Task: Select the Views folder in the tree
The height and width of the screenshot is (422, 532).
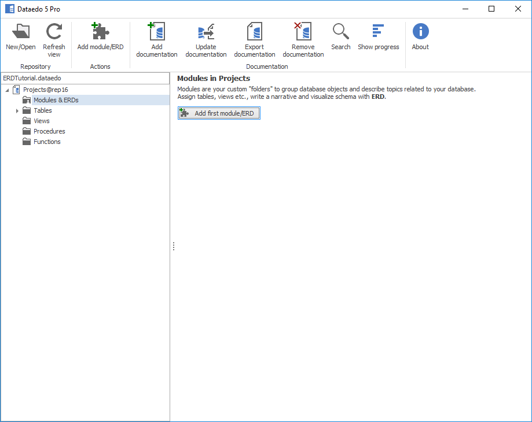Action: point(41,121)
